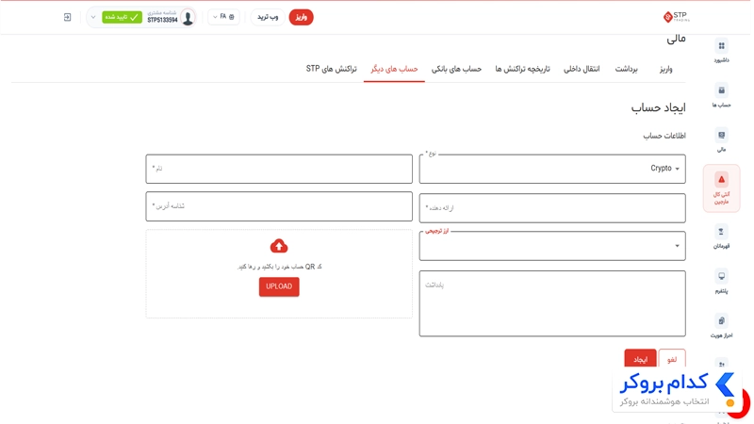Click the Name (نام) input field
The height and width of the screenshot is (424, 754).
pyautogui.click(x=279, y=169)
